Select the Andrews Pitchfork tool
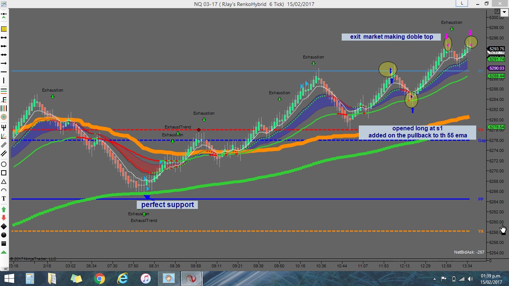The image size is (509, 286). 4,127
